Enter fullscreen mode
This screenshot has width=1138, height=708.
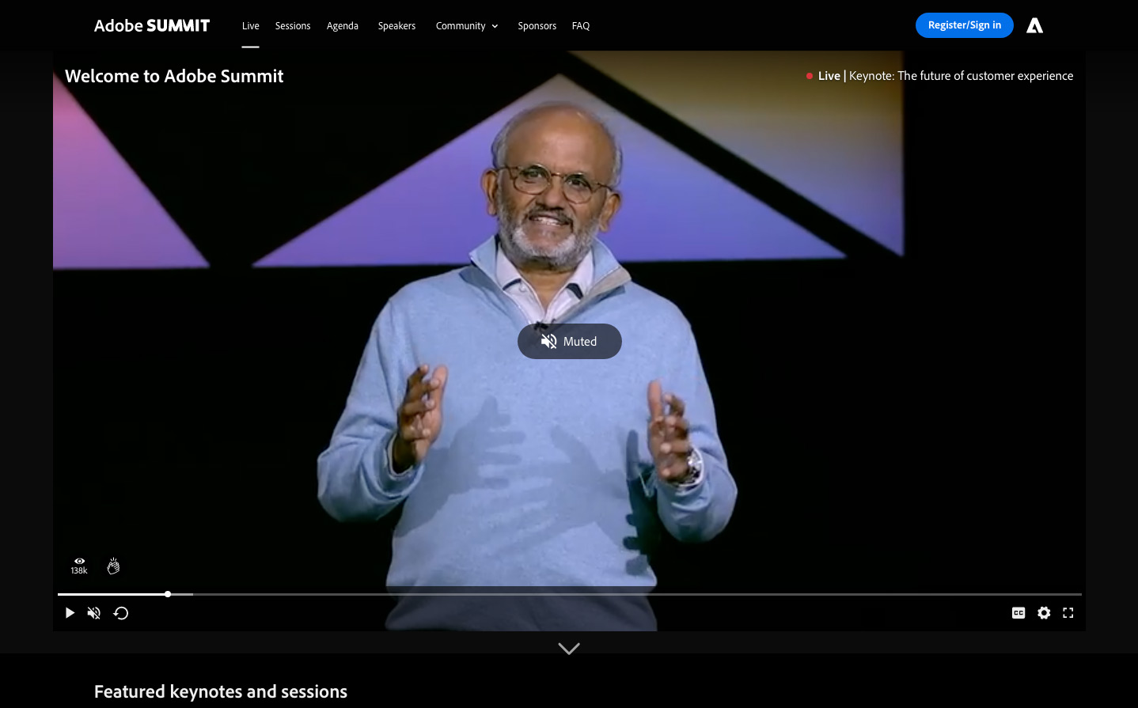[1068, 613]
